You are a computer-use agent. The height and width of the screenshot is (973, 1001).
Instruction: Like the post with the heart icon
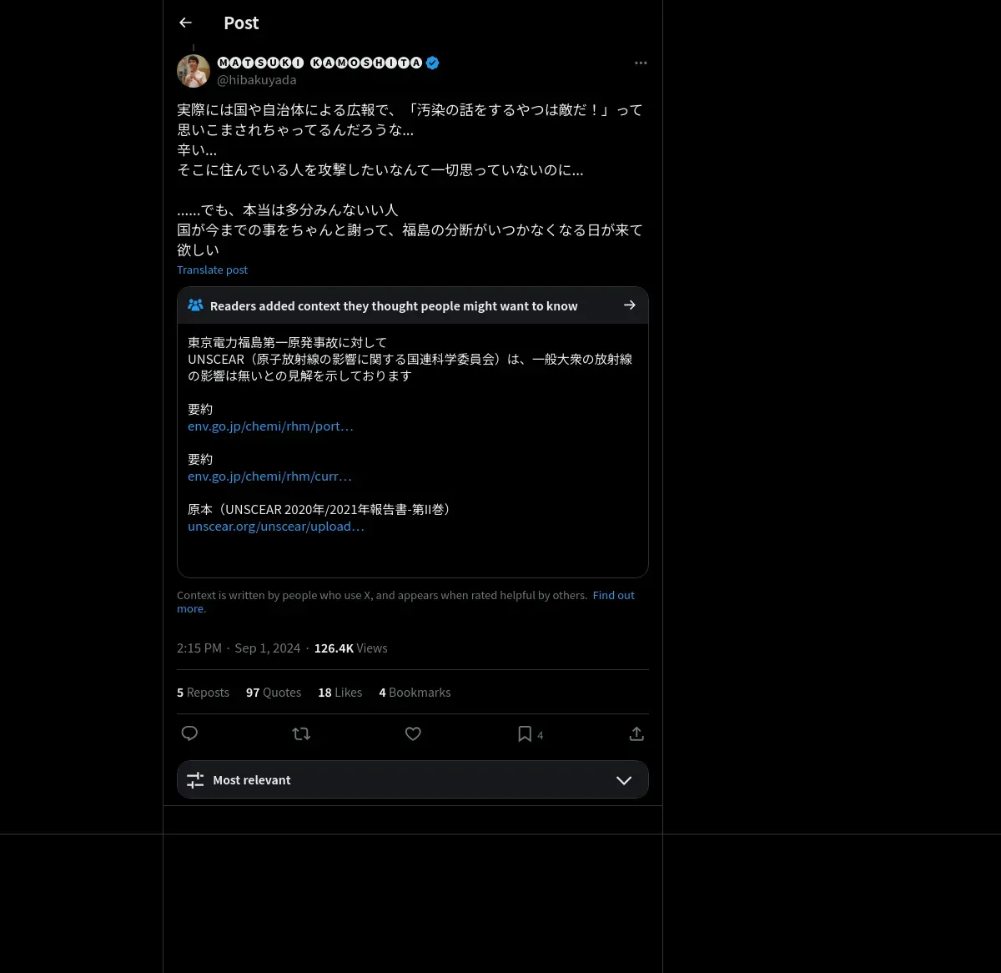(x=413, y=734)
